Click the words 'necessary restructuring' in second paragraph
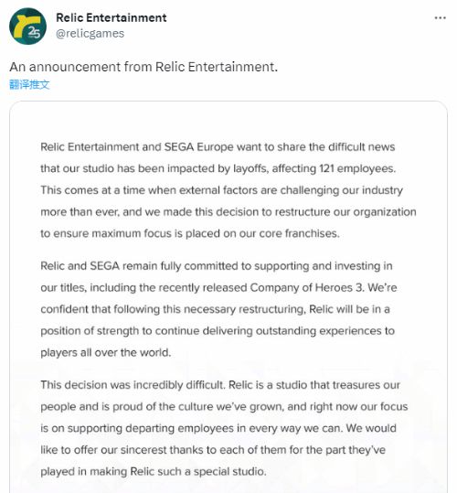Screen dimensions: 457x493 [x=244, y=309]
